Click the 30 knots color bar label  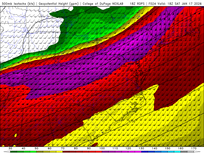tap(10, 148)
